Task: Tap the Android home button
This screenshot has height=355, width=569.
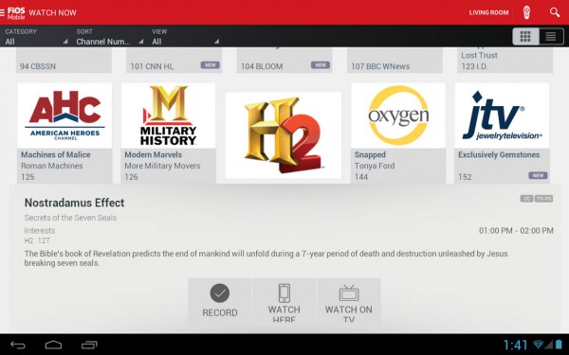Action: pyautogui.click(x=53, y=345)
